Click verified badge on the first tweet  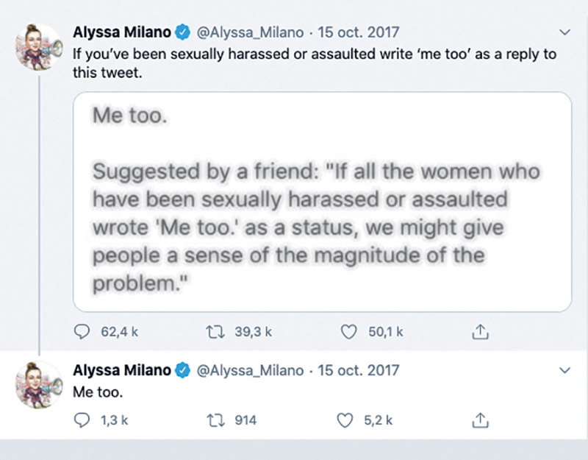183,33
